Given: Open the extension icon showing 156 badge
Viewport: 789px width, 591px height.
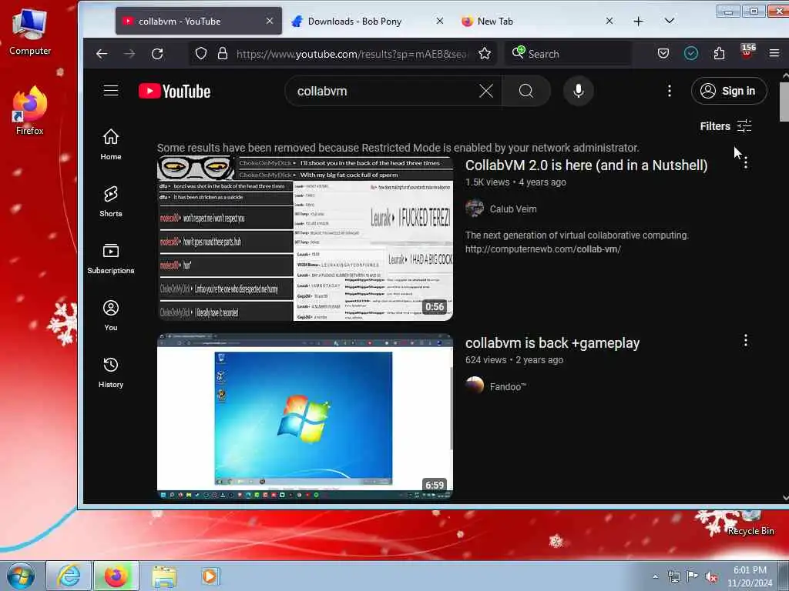Looking at the screenshot, I should tap(747, 52).
